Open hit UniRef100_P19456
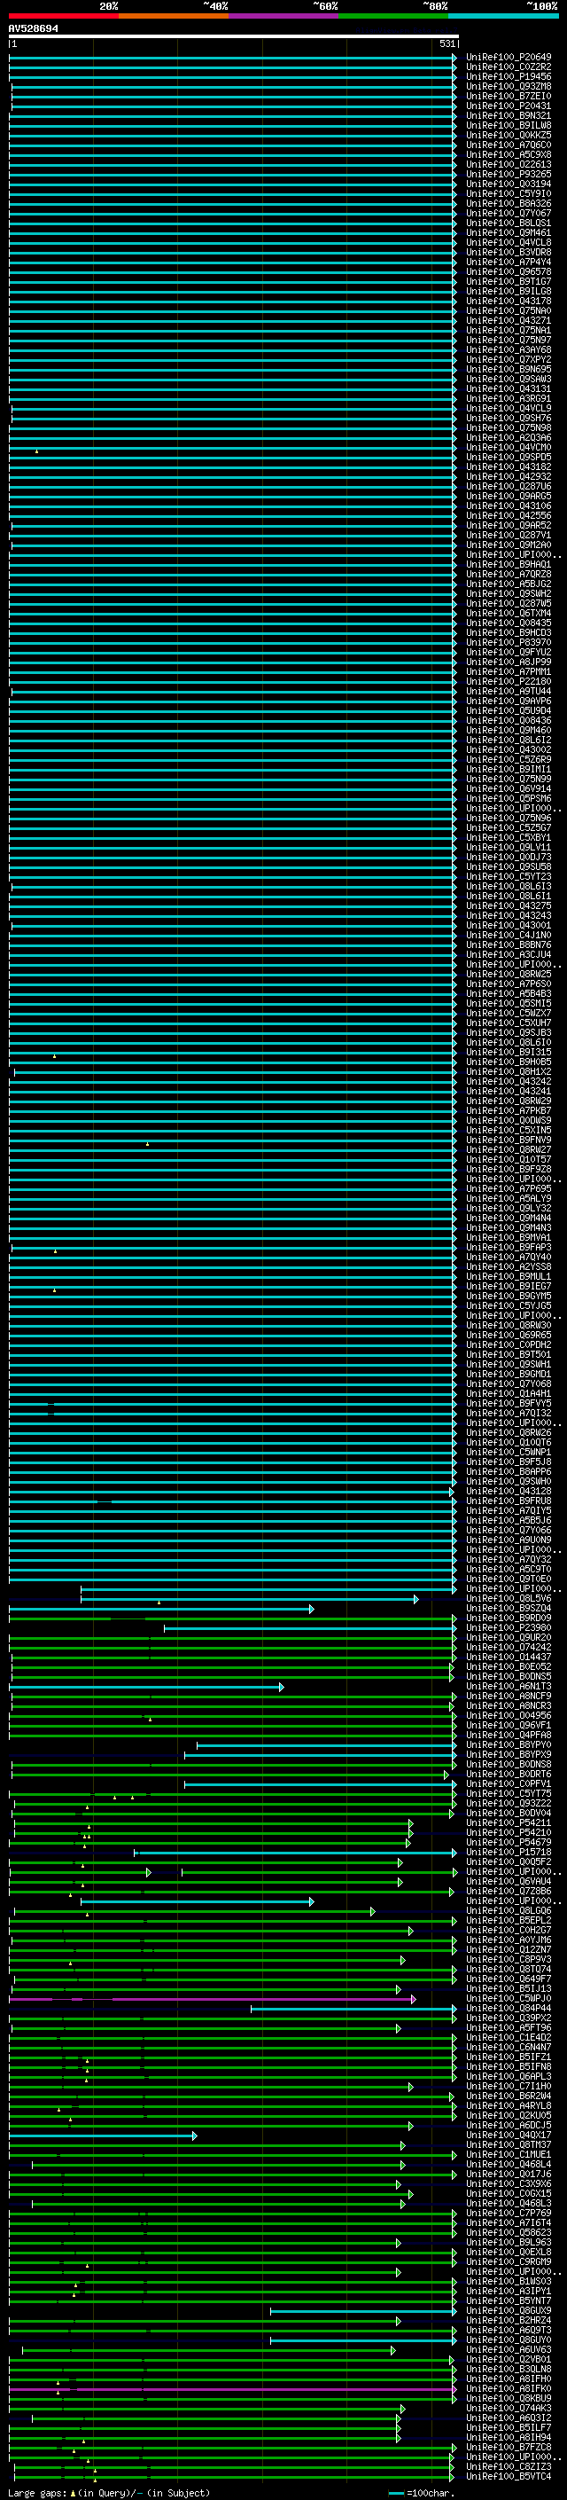This screenshot has width=567, height=2500. click(509, 76)
